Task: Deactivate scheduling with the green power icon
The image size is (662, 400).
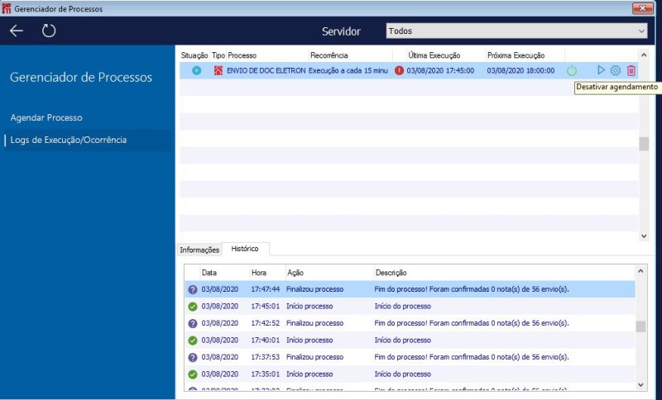Action: 572,71
